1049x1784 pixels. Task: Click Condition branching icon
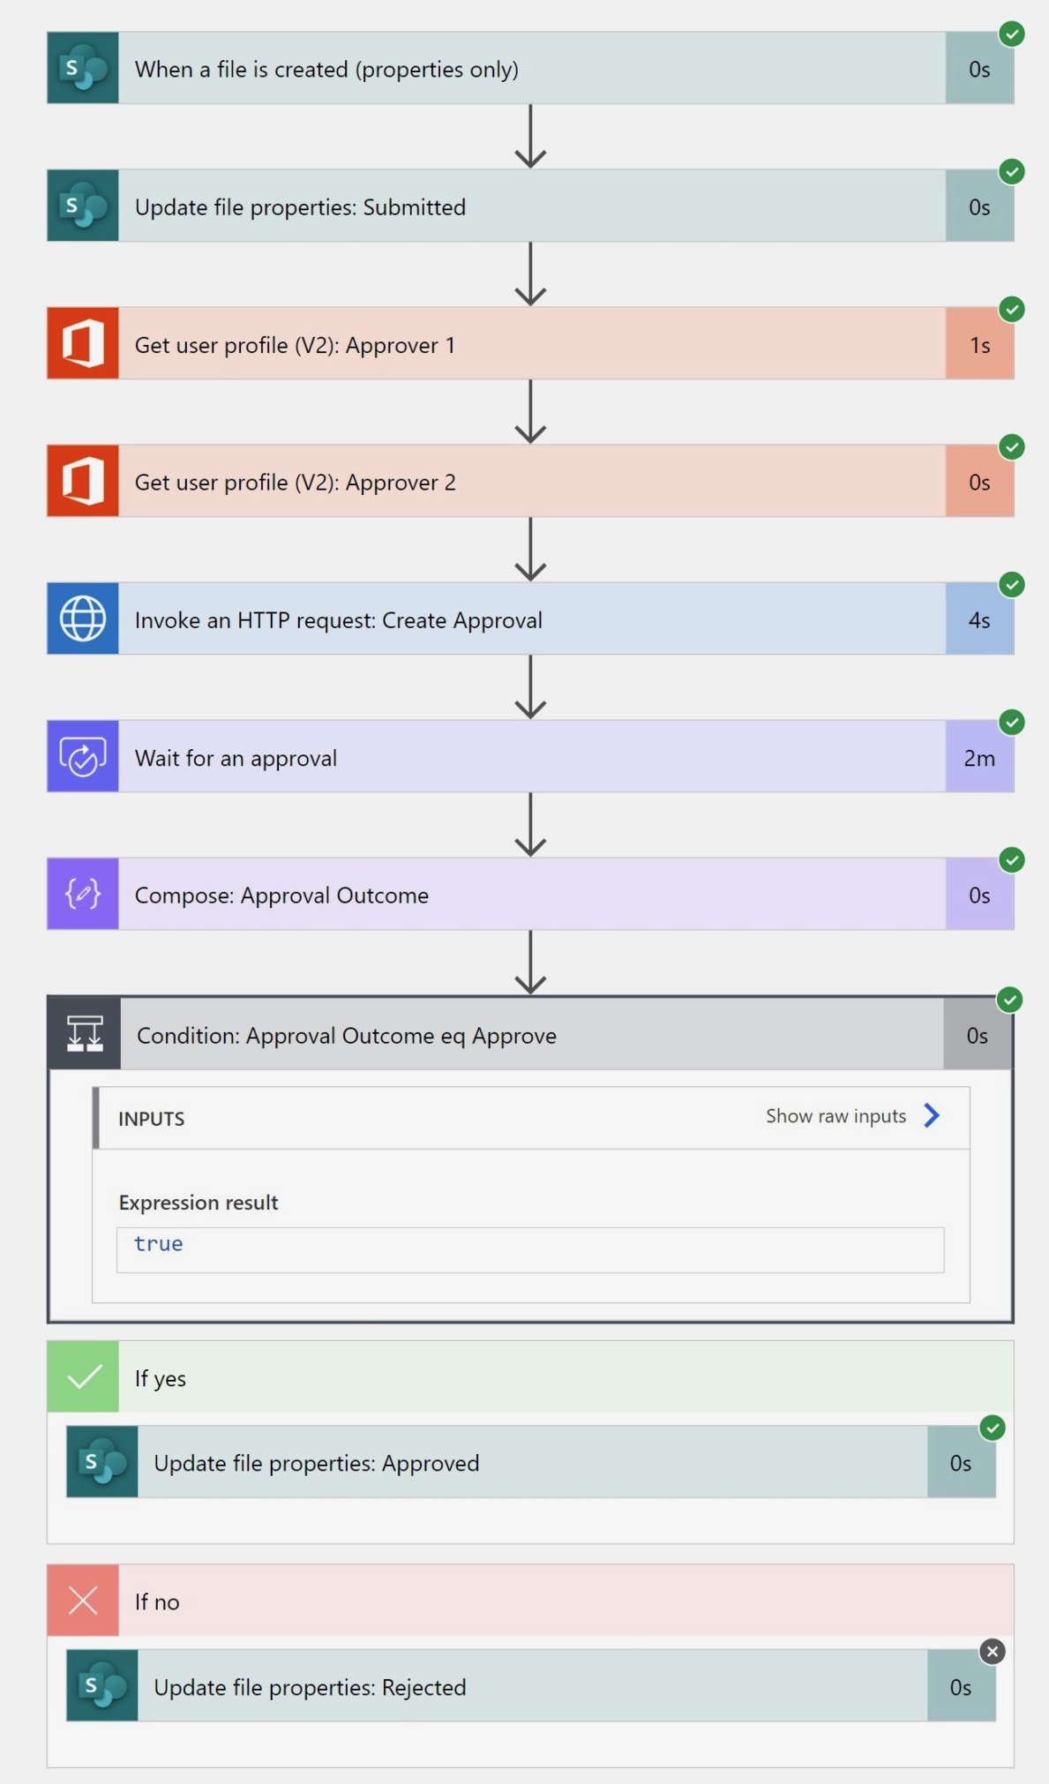85,1034
